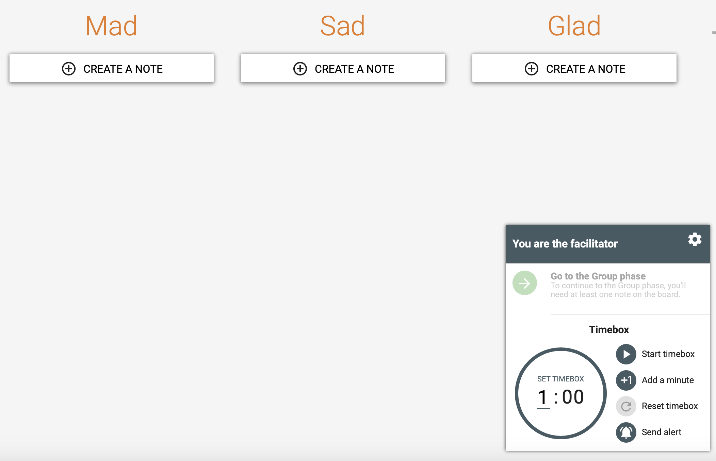
Task: Click the Start timebox label
Action: pyautogui.click(x=668, y=354)
